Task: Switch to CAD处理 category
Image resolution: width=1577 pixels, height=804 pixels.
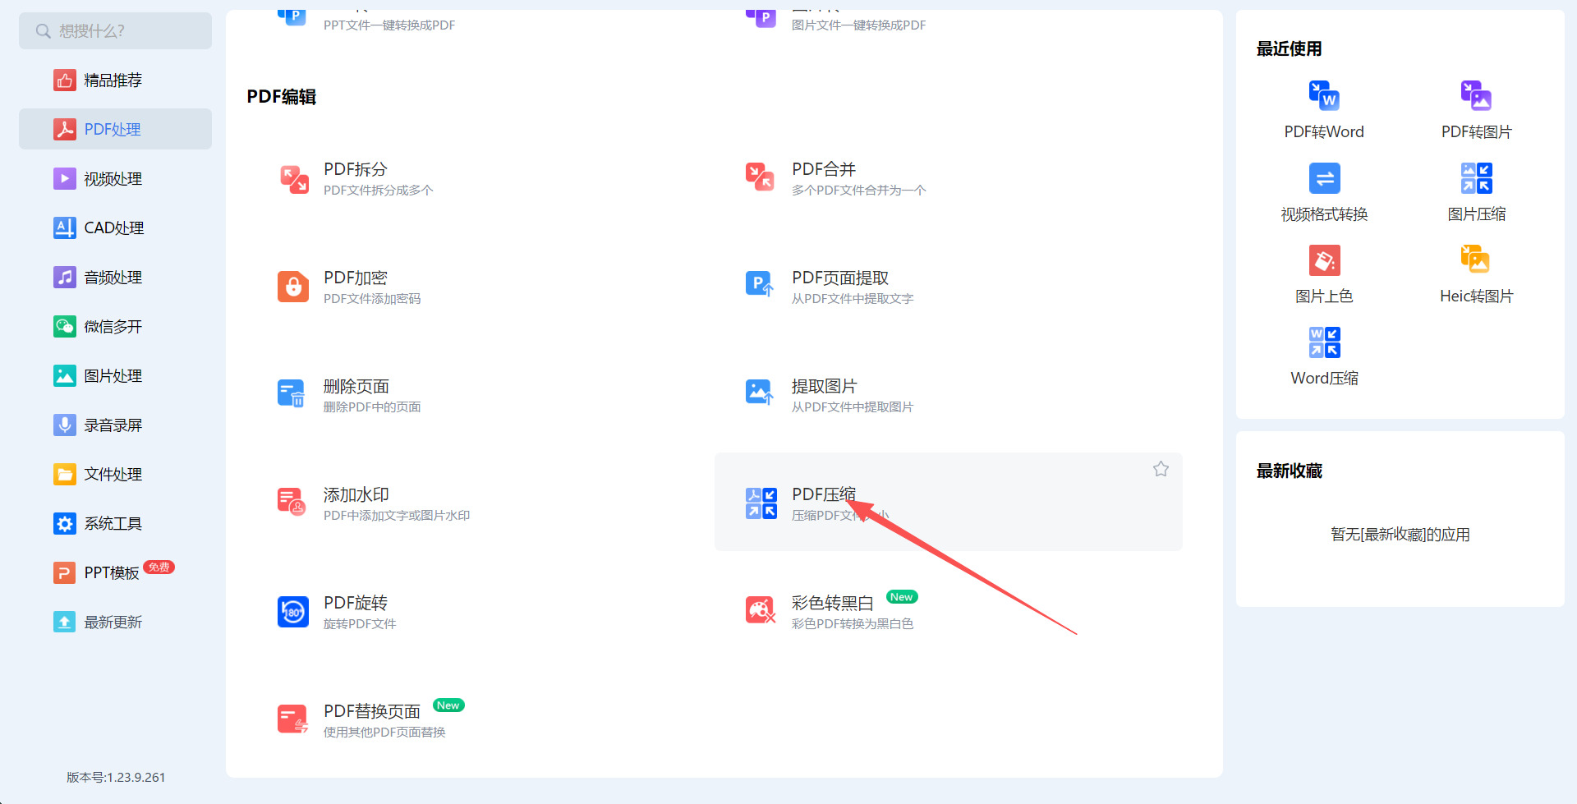Action: pos(115,228)
